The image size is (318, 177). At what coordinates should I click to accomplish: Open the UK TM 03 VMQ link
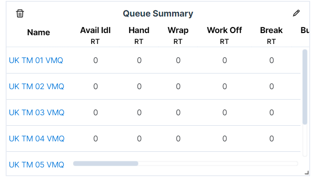[x=37, y=113]
